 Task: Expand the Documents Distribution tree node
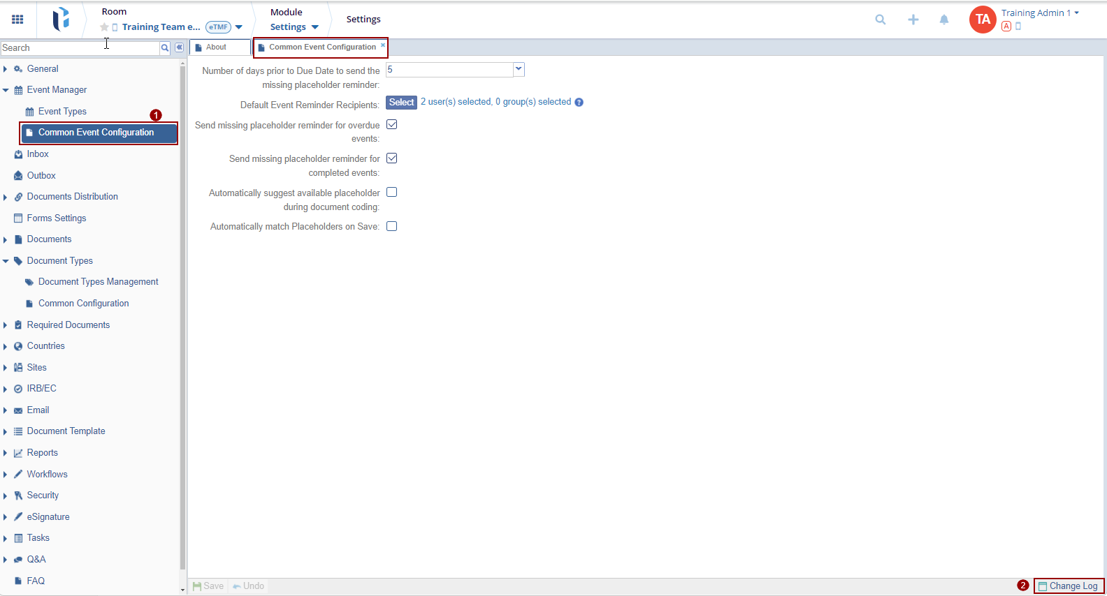coord(6,198)
